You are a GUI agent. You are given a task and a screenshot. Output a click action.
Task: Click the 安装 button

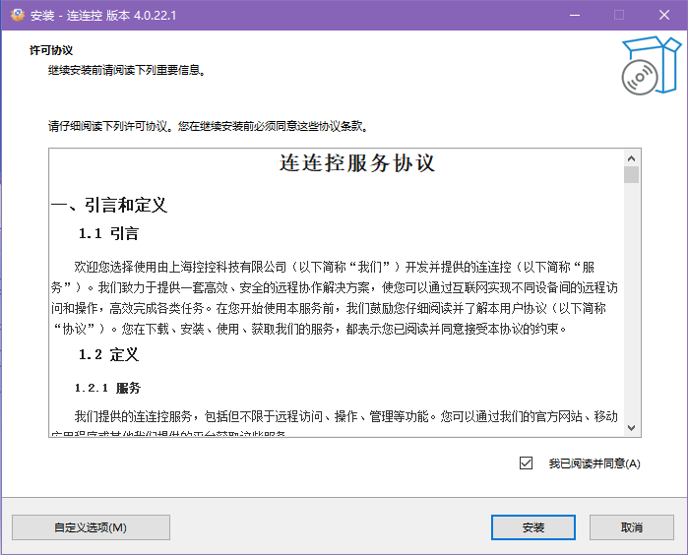tap(533, 527)
